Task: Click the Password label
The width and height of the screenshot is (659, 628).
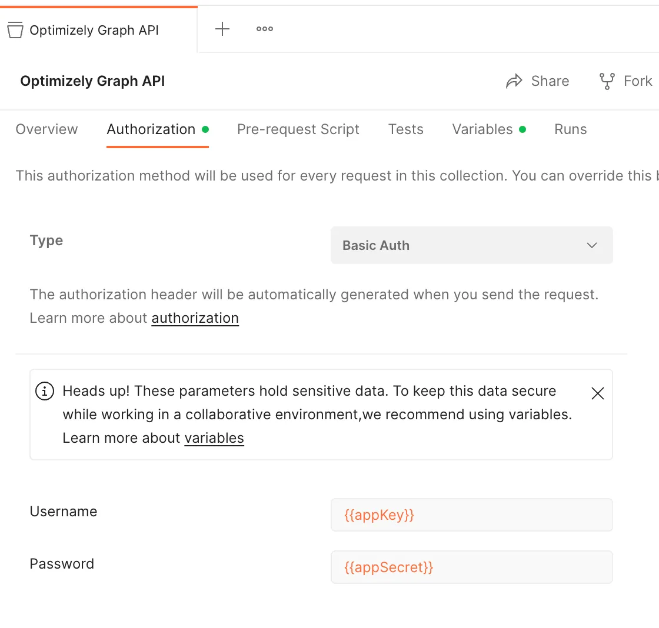Action: click(x=62, y=564)
